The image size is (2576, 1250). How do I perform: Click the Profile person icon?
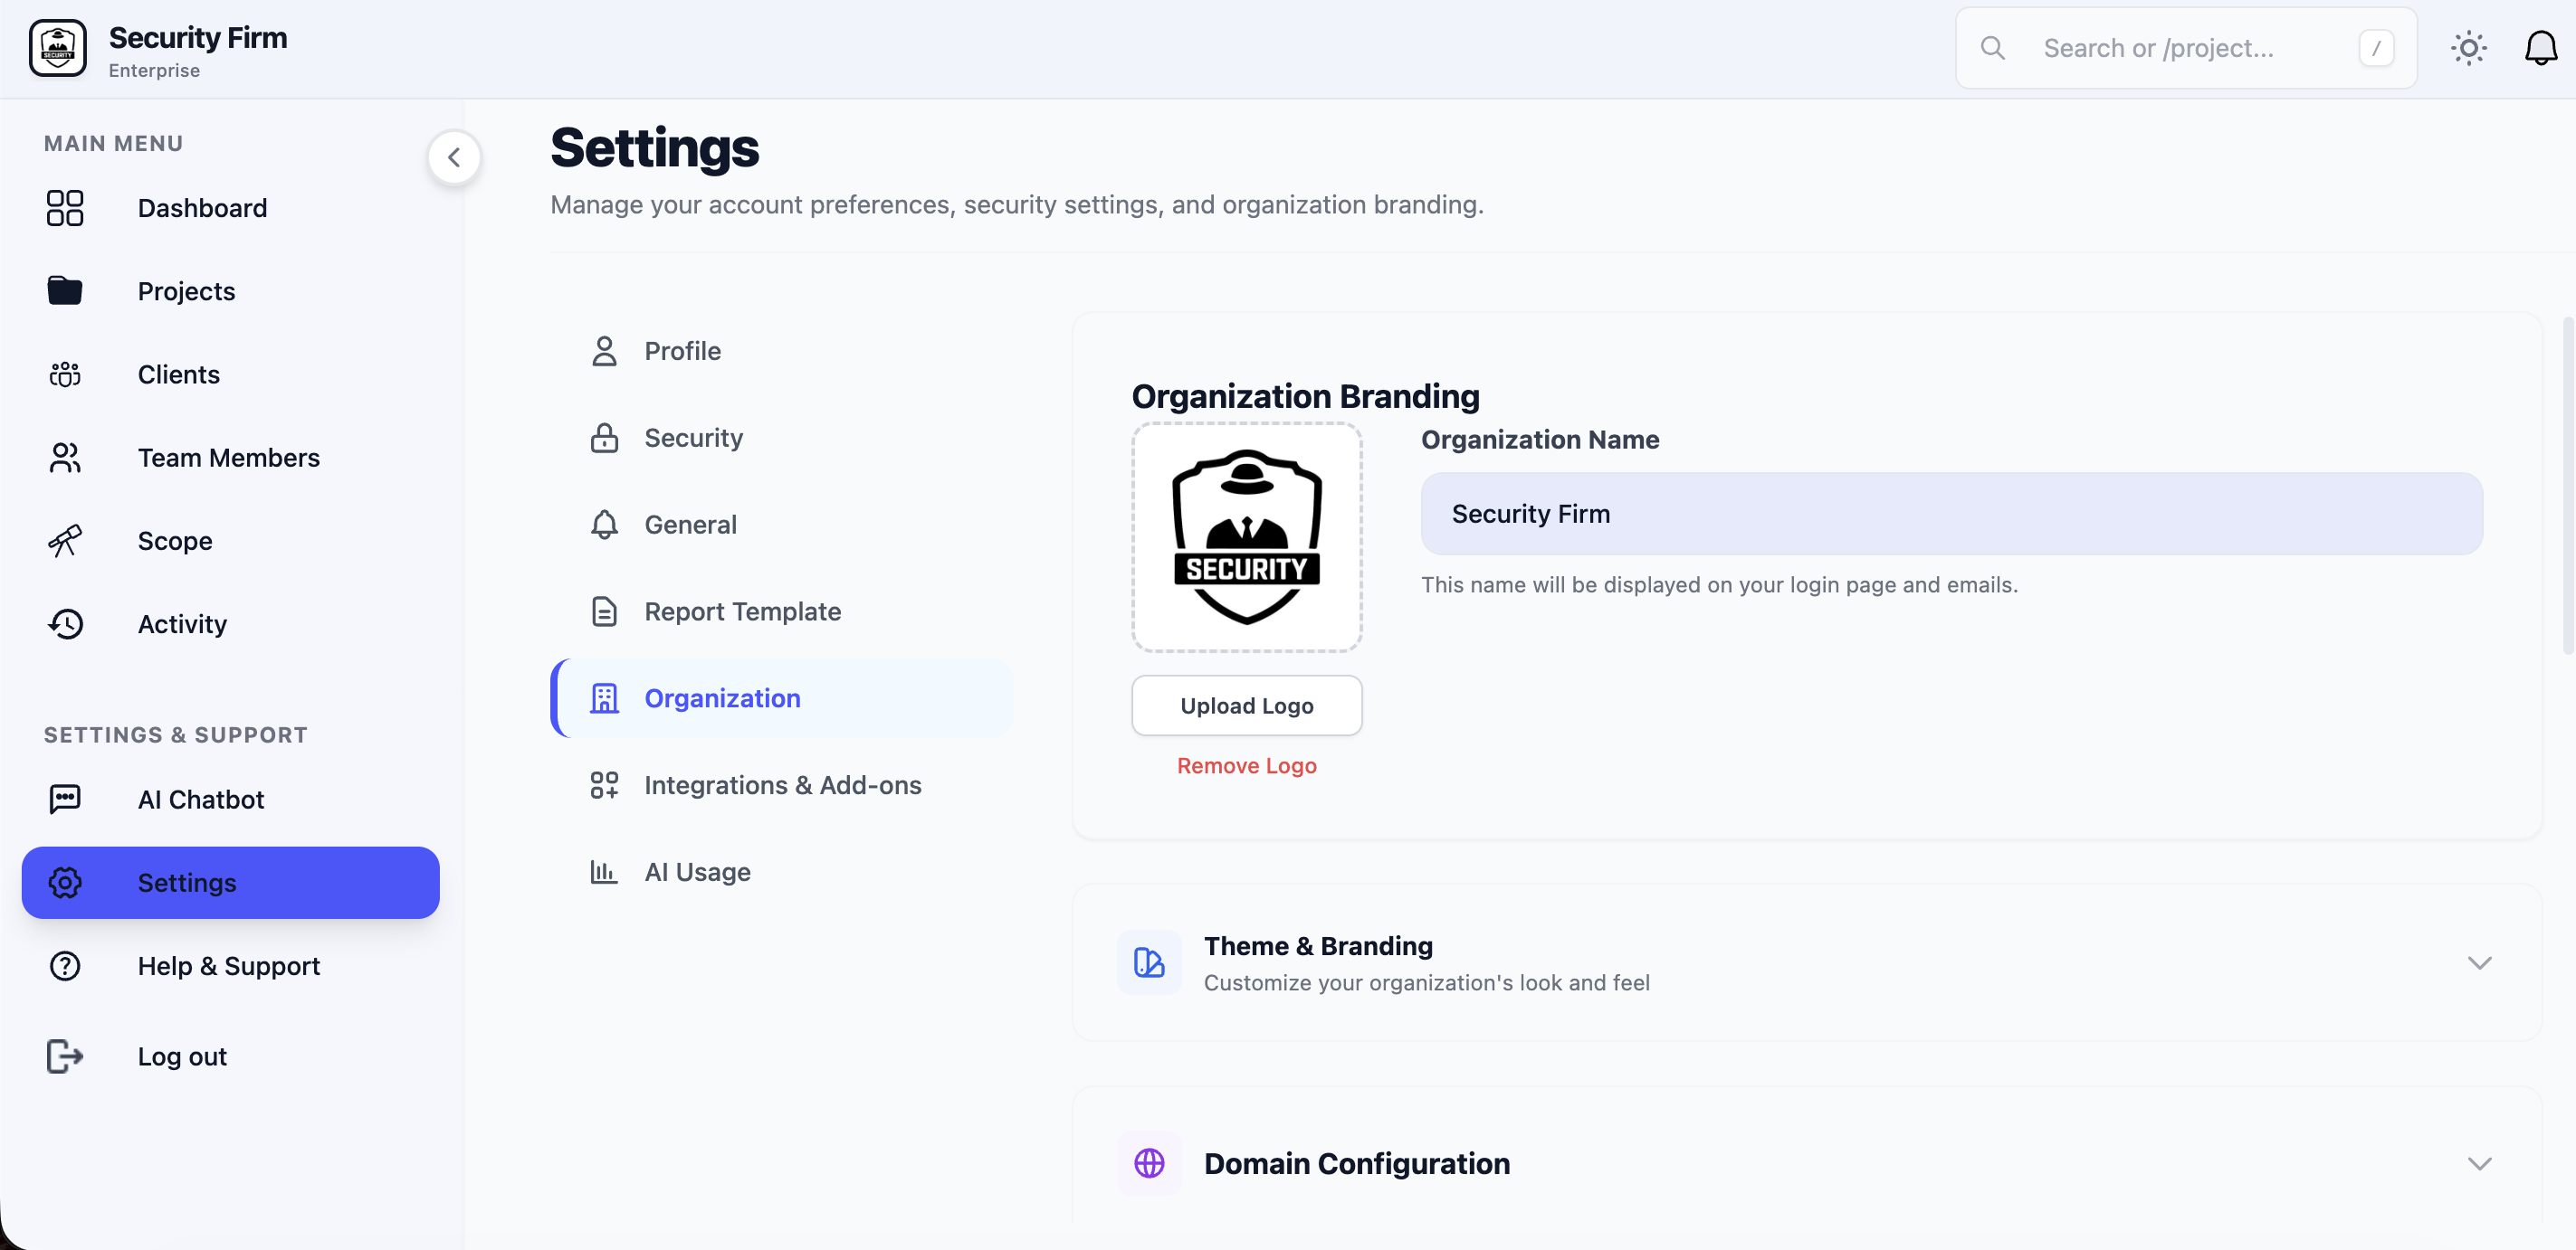[x=604, y=351]
